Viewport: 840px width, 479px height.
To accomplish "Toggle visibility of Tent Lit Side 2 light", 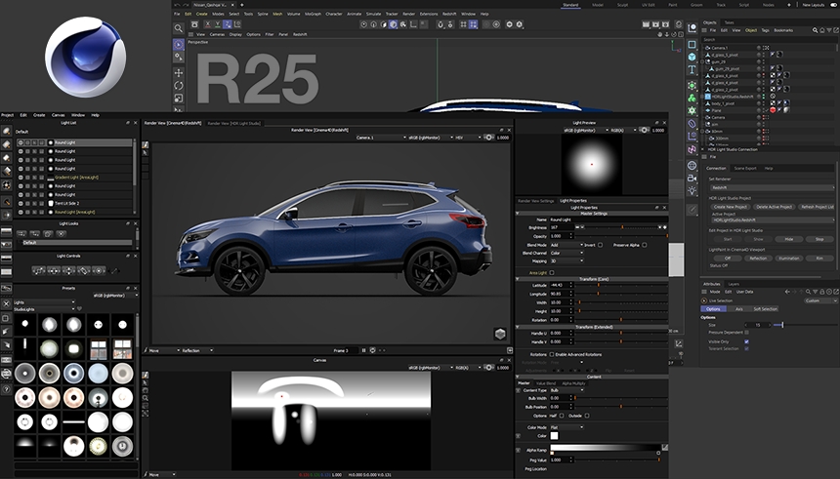I will pos(21,203).
